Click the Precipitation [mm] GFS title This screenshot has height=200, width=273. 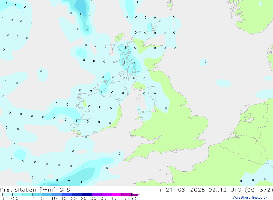(x=35, y=190)
